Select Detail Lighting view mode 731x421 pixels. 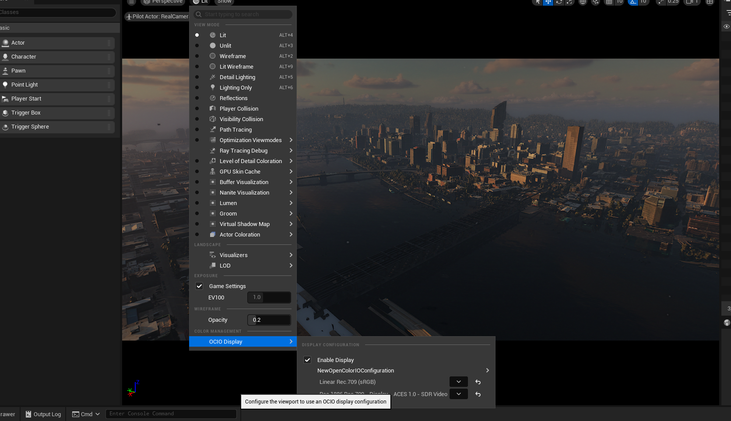coord(243,77)
